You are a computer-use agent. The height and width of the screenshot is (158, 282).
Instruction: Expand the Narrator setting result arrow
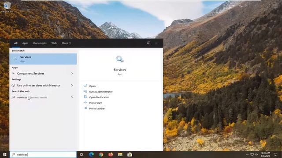pos(72,86)
